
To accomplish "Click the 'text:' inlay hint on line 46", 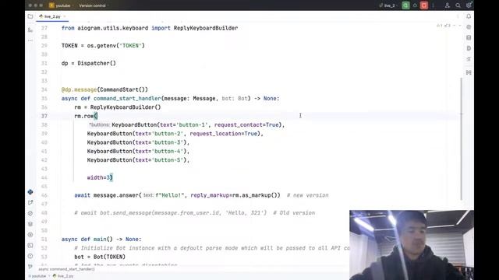I will [149, 195].
